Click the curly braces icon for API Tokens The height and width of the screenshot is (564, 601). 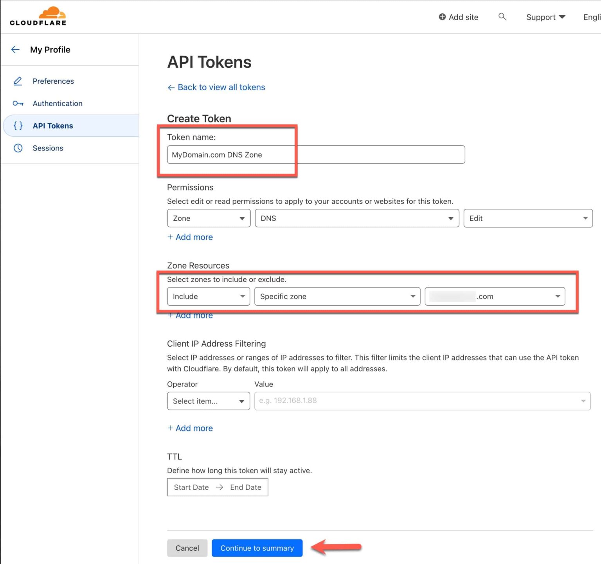pos(18,125)
